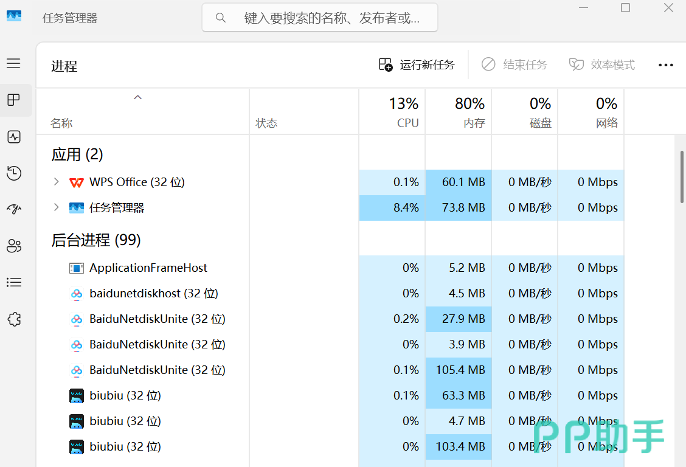Click the 73.8 MB memory cell
Viewport: 686px width, 467px height.
coord(458,208)
